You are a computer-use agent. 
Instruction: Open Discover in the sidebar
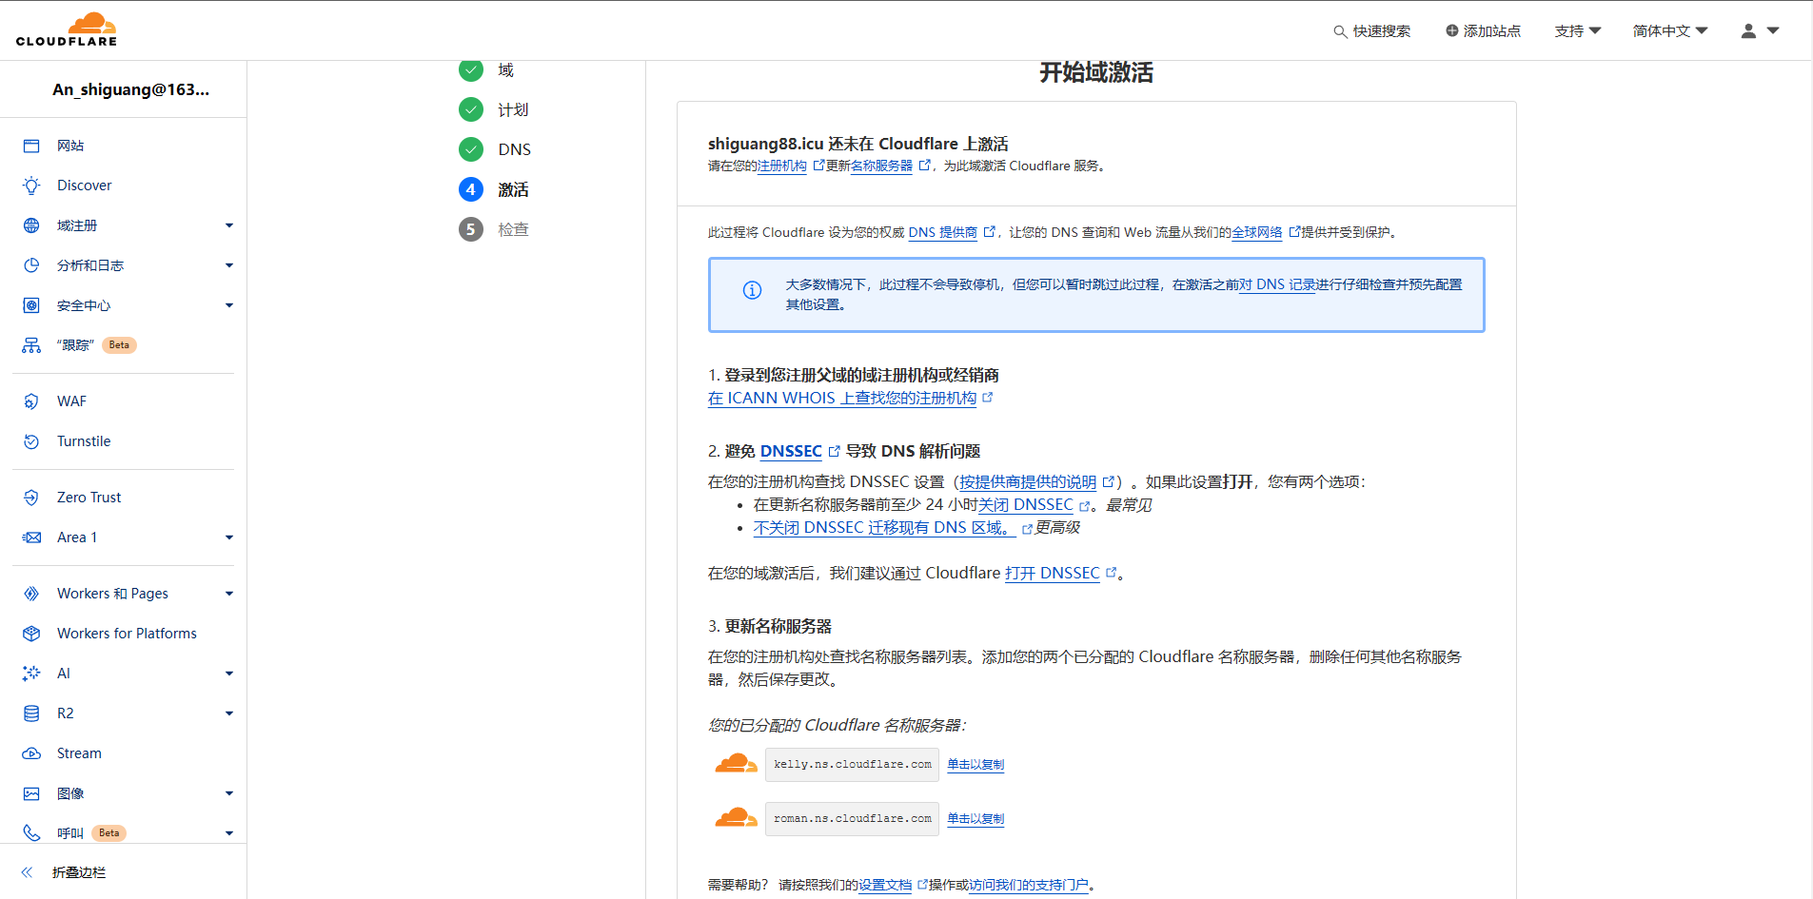point(84,186)
